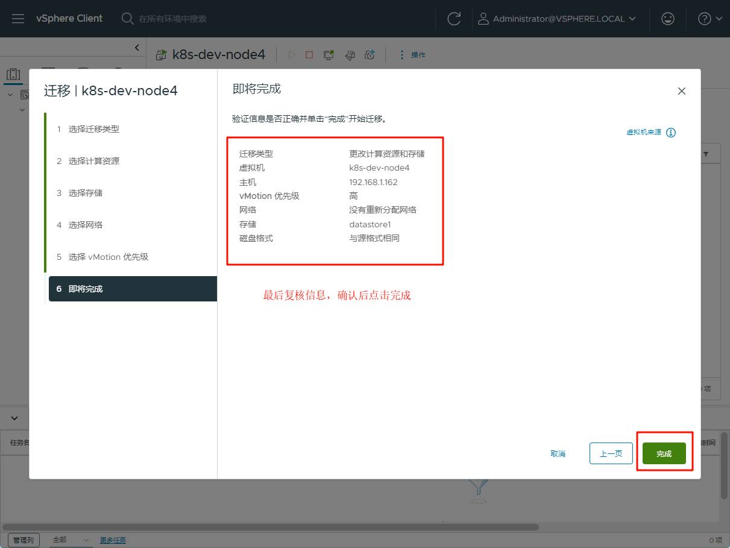This screenshot has width=730, height=548.
Task: Close the migration dialog with X
Action: 682,91
